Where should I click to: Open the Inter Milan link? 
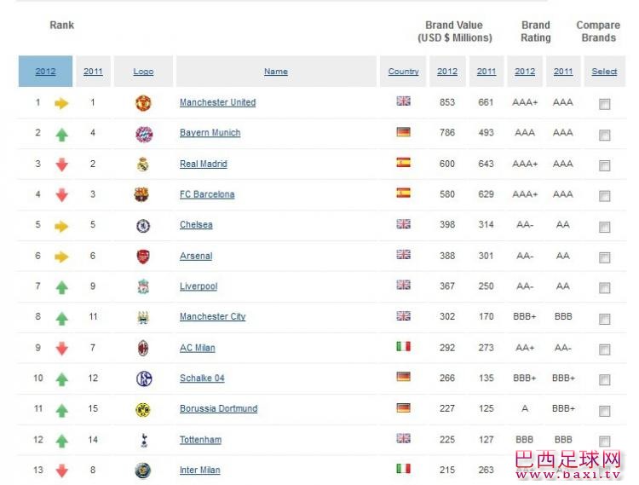click(x=199, y=470)
